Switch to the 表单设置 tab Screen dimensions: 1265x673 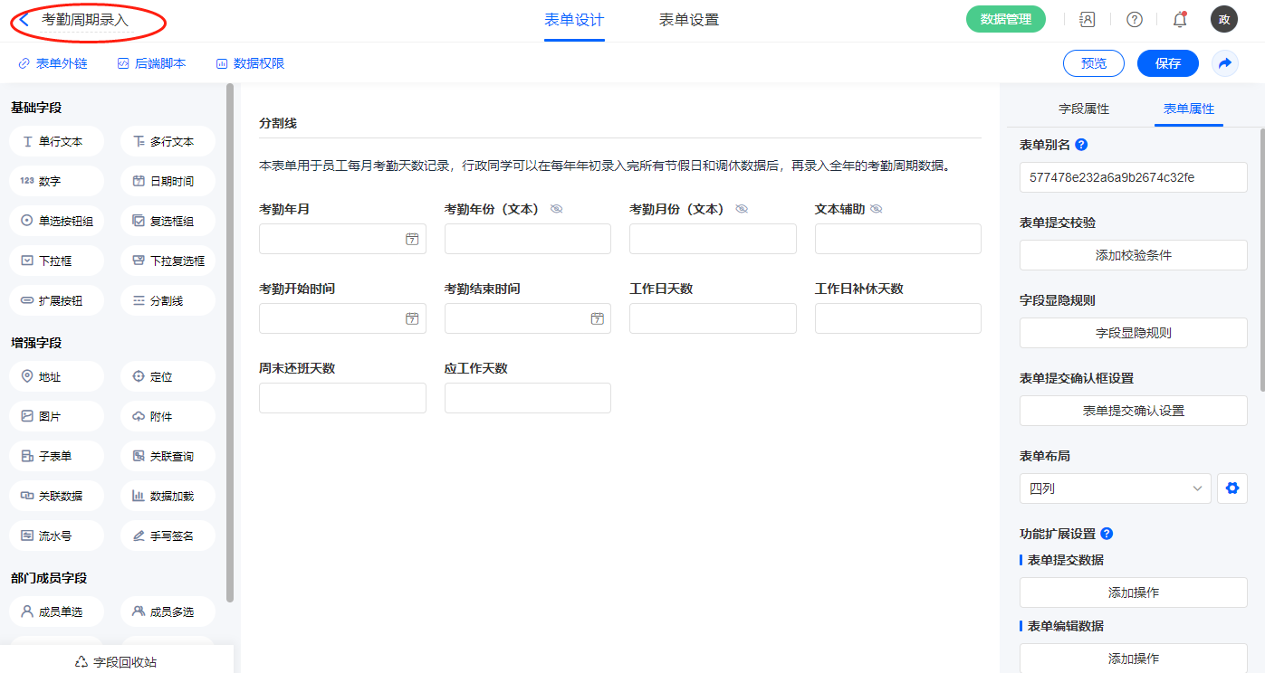coord(688,20)
